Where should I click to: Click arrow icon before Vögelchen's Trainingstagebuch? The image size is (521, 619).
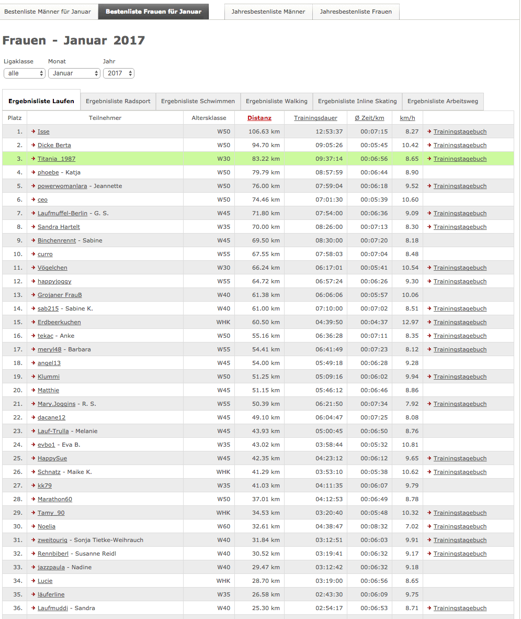[x=429, y=268]
